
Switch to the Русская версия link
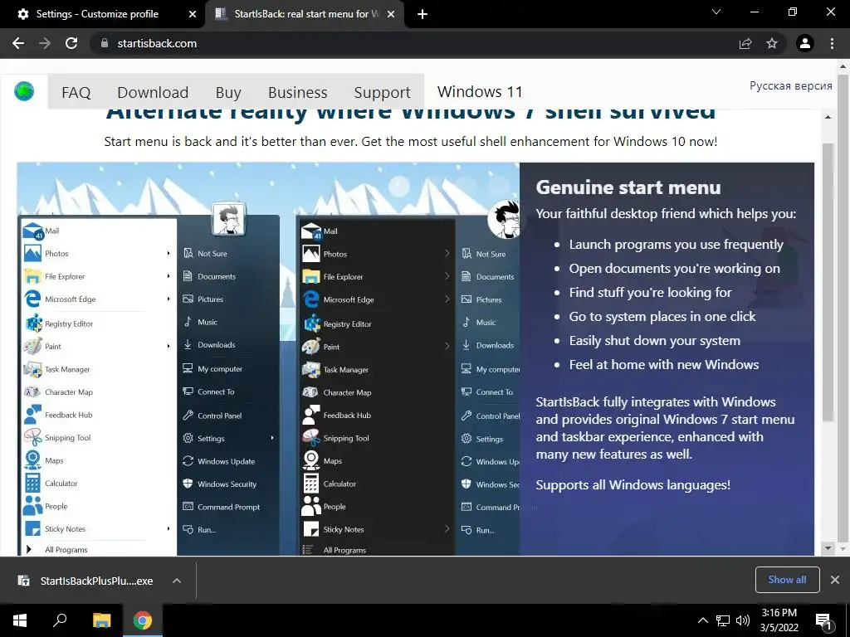790,85
